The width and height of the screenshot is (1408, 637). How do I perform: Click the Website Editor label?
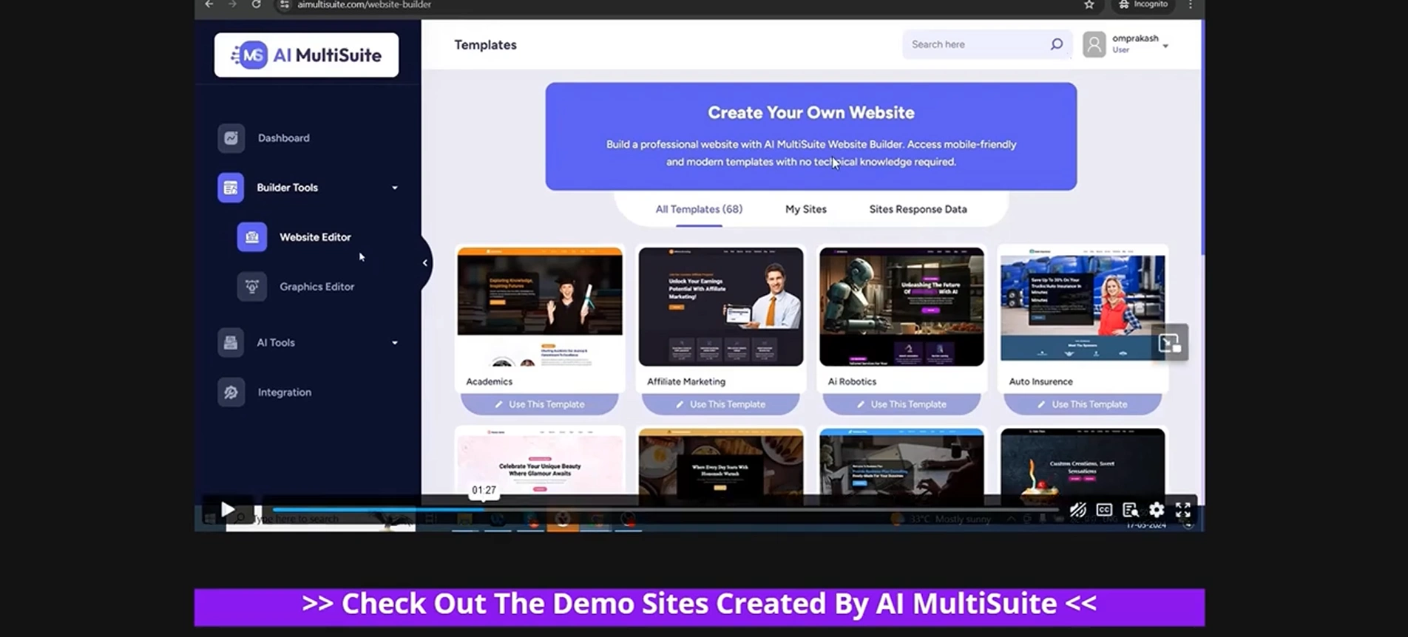315,237
